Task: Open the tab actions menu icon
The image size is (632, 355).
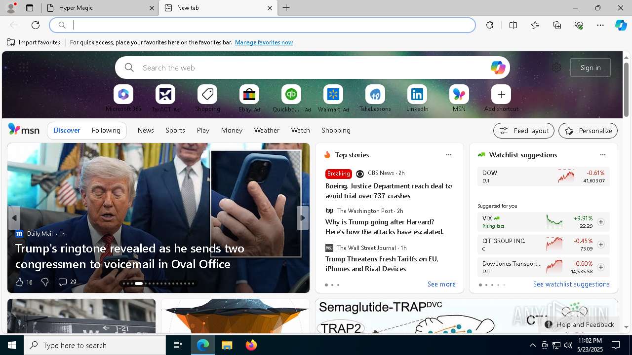Action: click(30, 8)
